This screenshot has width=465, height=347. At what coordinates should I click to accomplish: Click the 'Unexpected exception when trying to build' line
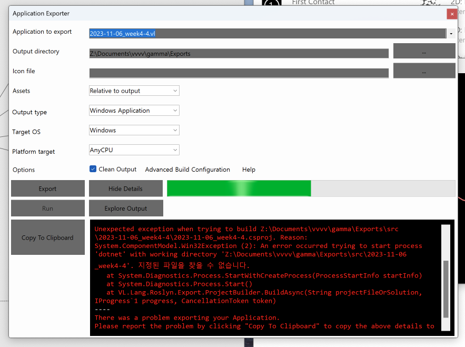246,229
